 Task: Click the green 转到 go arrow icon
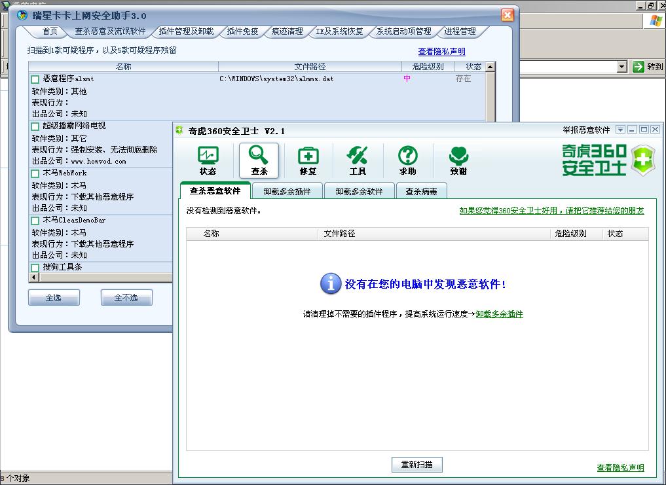coord(638,67)
